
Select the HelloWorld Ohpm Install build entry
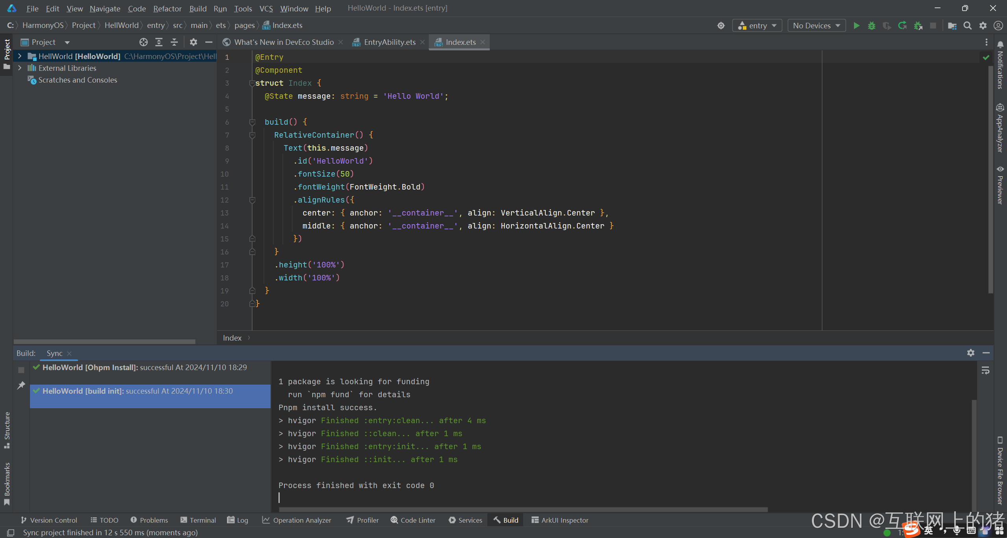[145, 367]
